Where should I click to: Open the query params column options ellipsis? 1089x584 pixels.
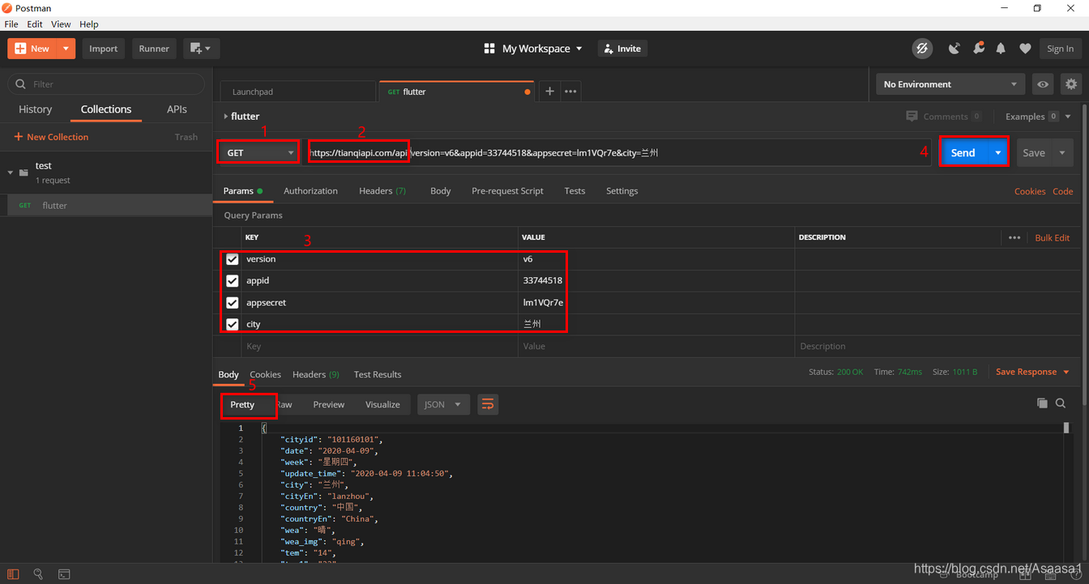(1014, 237)
